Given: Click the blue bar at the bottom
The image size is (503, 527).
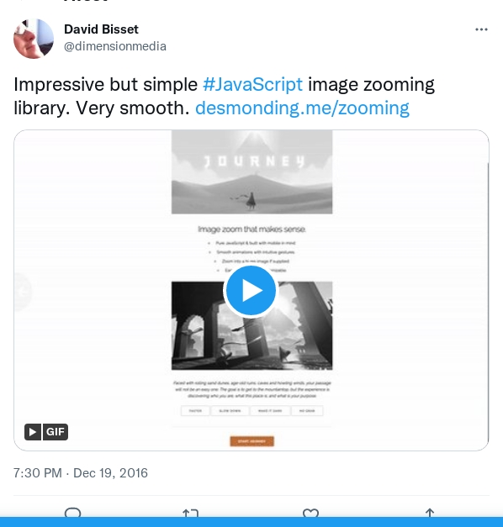Looking at the screenshot, I should (x=251, y=522).
